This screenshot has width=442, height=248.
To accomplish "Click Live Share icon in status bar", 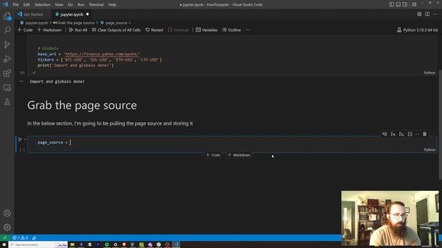I will tap(35, 238).
